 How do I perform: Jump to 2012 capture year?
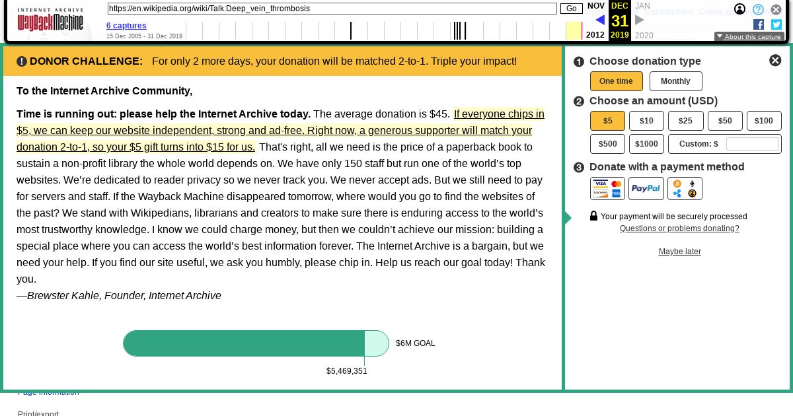tap(595, 35)
